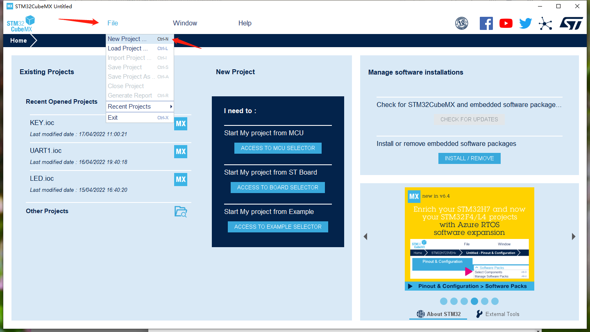Click the CHECK FOR UPDATES button
Viewport: 590px width, 332px height.
coord(469,119)
